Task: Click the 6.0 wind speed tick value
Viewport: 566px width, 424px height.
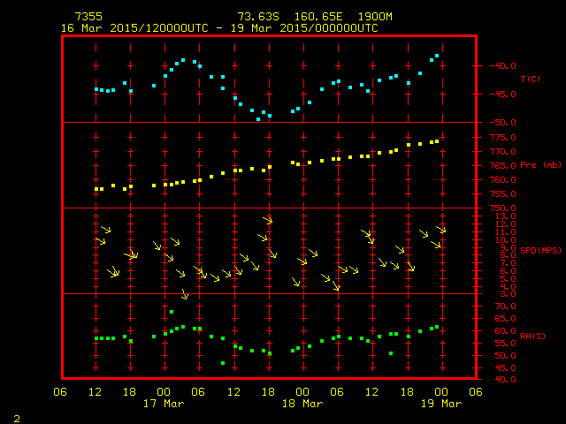Action: [508, 271]
